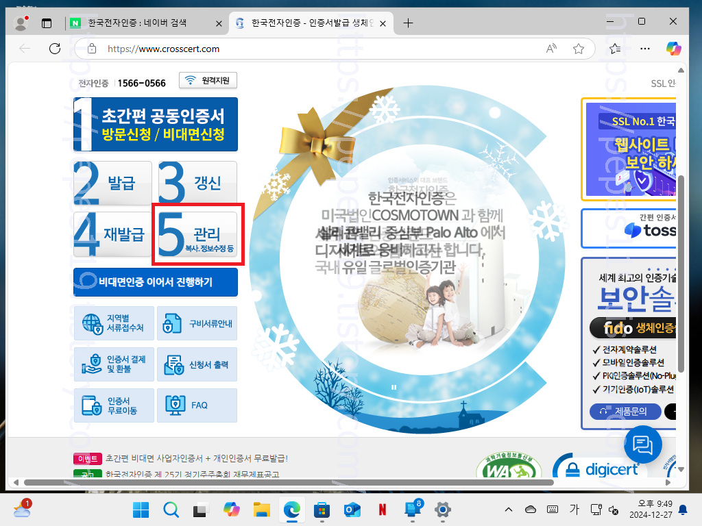
Task: Open the Task View icon in taskbar
Action: coord(200,510)
